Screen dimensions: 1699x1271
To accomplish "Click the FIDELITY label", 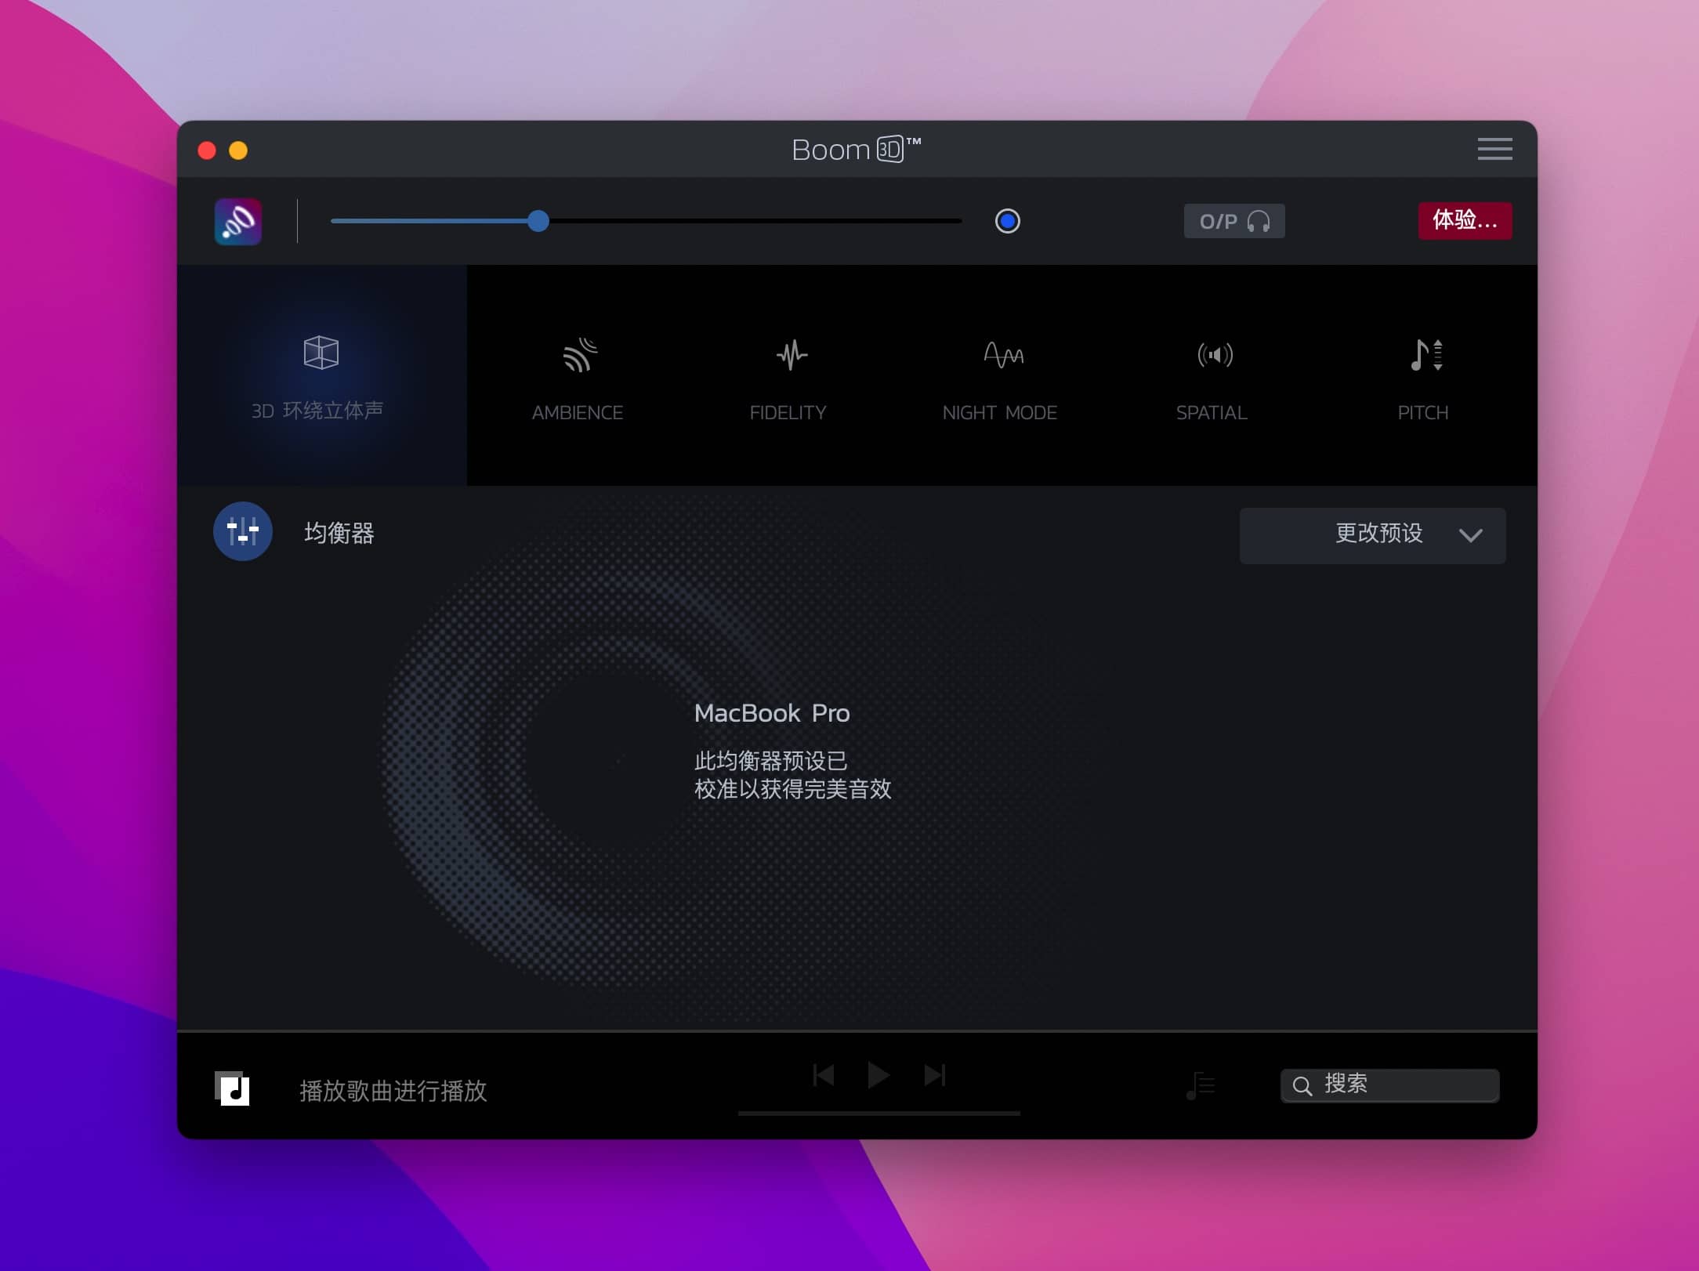I will [x=788, y=413].
